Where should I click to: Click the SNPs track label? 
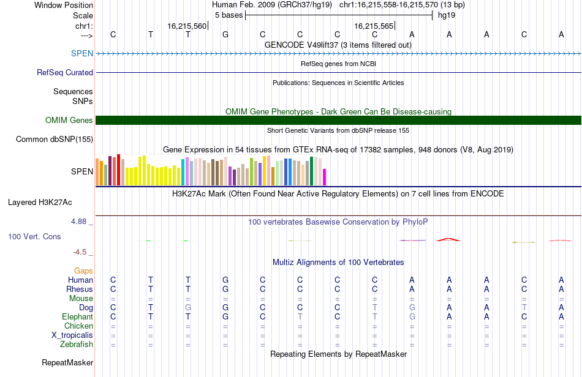pyautogui.click(x=83, y=101)
